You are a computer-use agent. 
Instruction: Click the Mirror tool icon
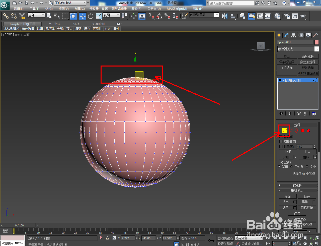pos(225,16)
